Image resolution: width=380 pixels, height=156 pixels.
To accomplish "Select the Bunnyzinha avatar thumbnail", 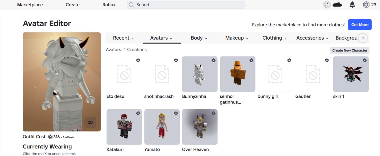I will (x=200, y=74).
